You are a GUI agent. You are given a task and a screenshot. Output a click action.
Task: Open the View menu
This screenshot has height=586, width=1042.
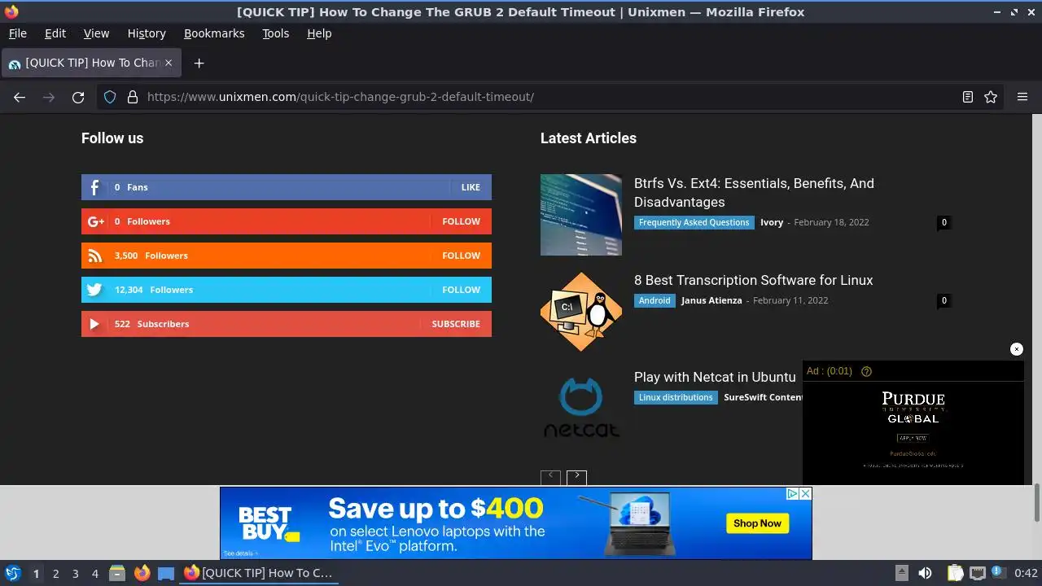[96, 33]
